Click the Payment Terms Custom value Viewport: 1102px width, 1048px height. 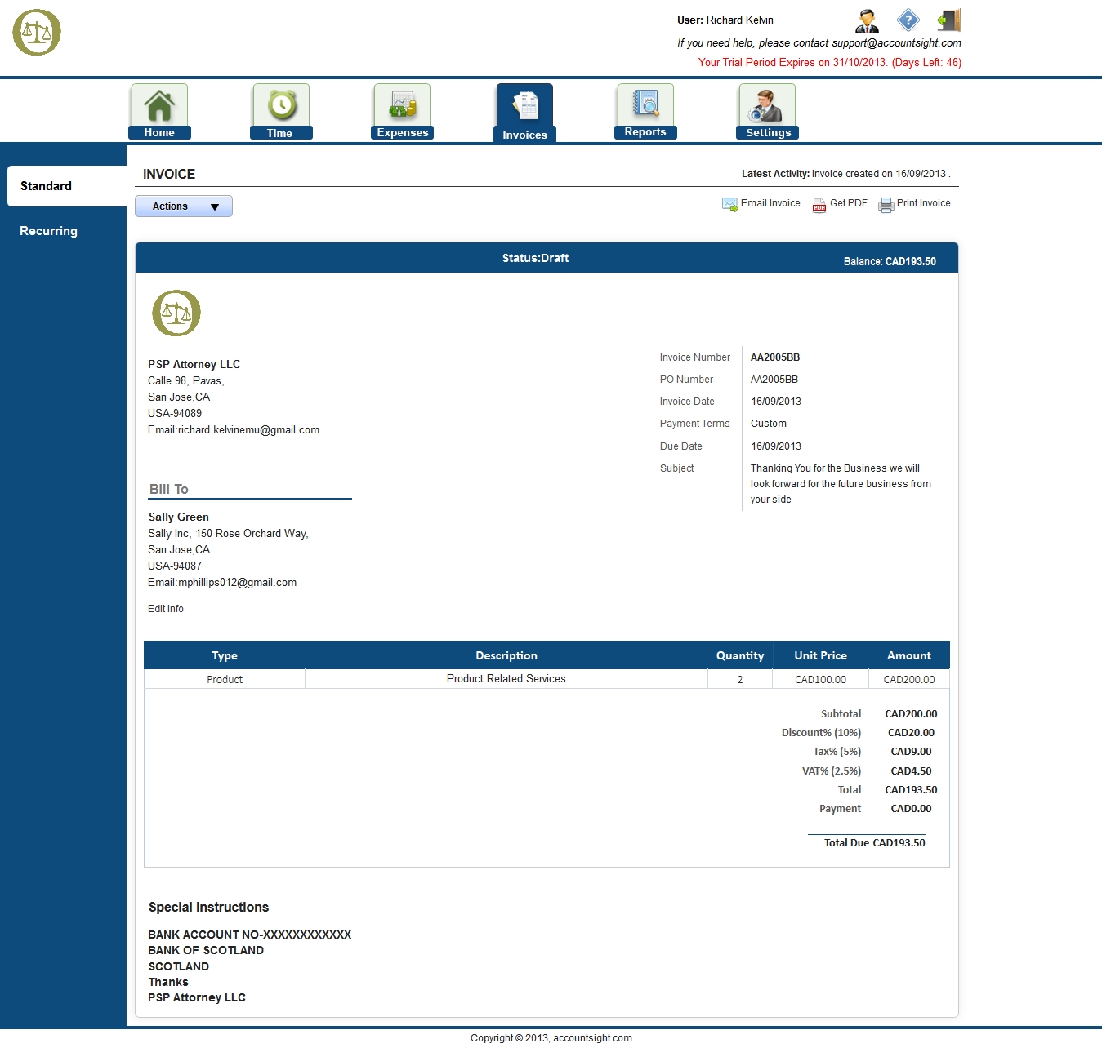coord(769,424)
